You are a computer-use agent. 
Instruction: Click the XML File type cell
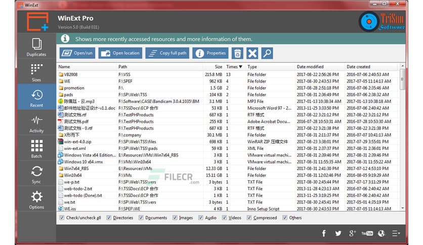point(256,148)
